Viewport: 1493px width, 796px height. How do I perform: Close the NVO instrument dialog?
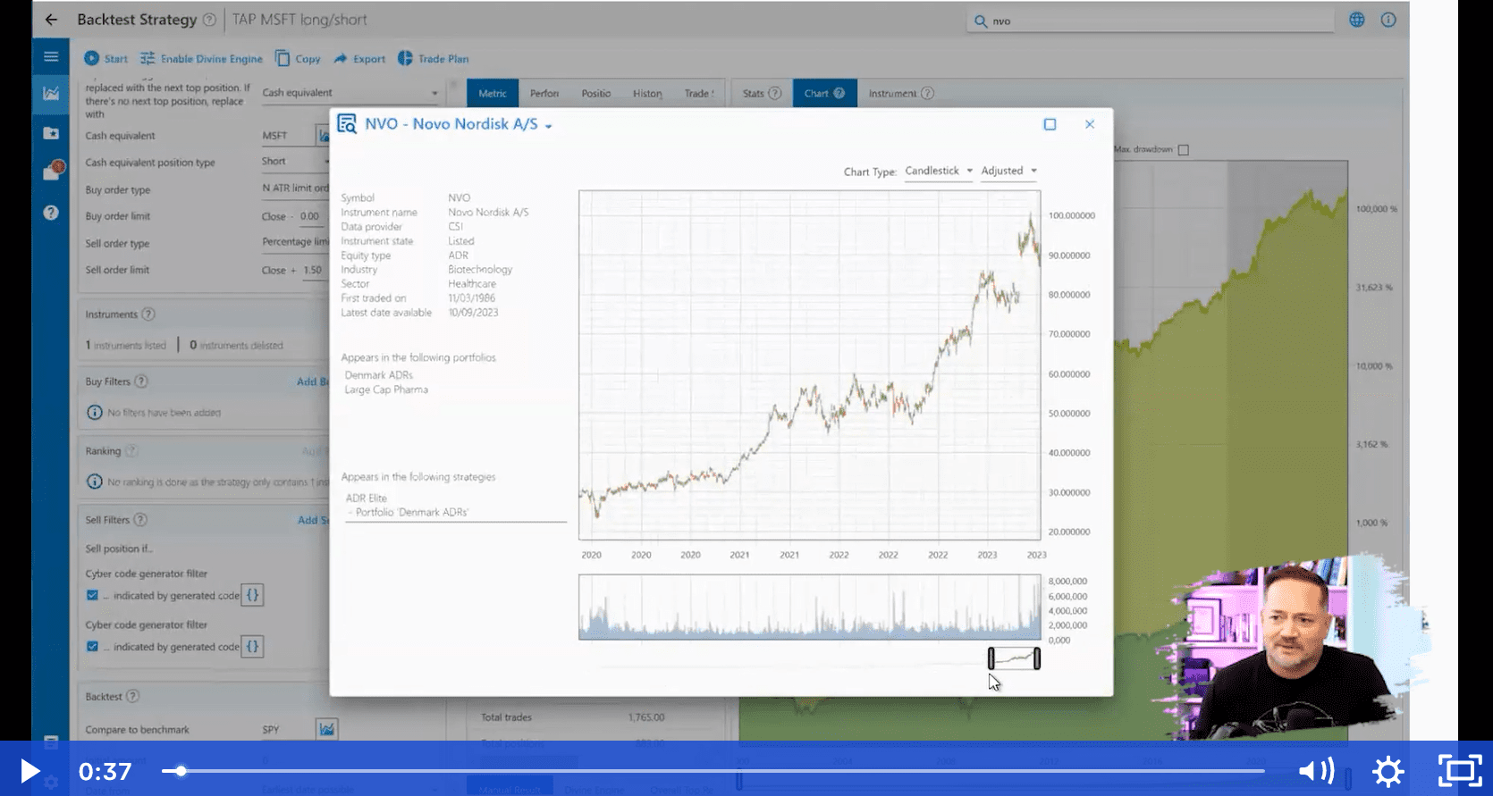[1090, 124]
